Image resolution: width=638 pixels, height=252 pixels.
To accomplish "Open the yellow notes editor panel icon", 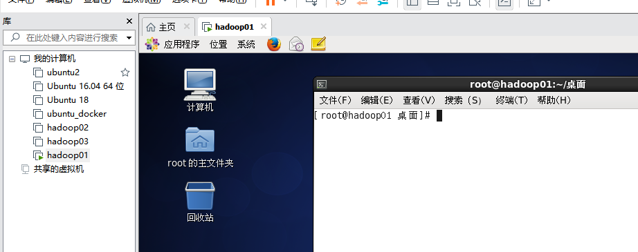I will coord(318,43).
